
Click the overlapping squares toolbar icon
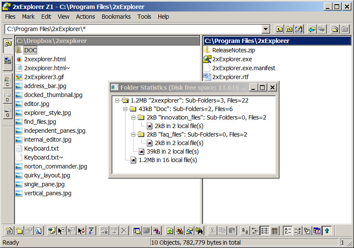tap(307, 231)
